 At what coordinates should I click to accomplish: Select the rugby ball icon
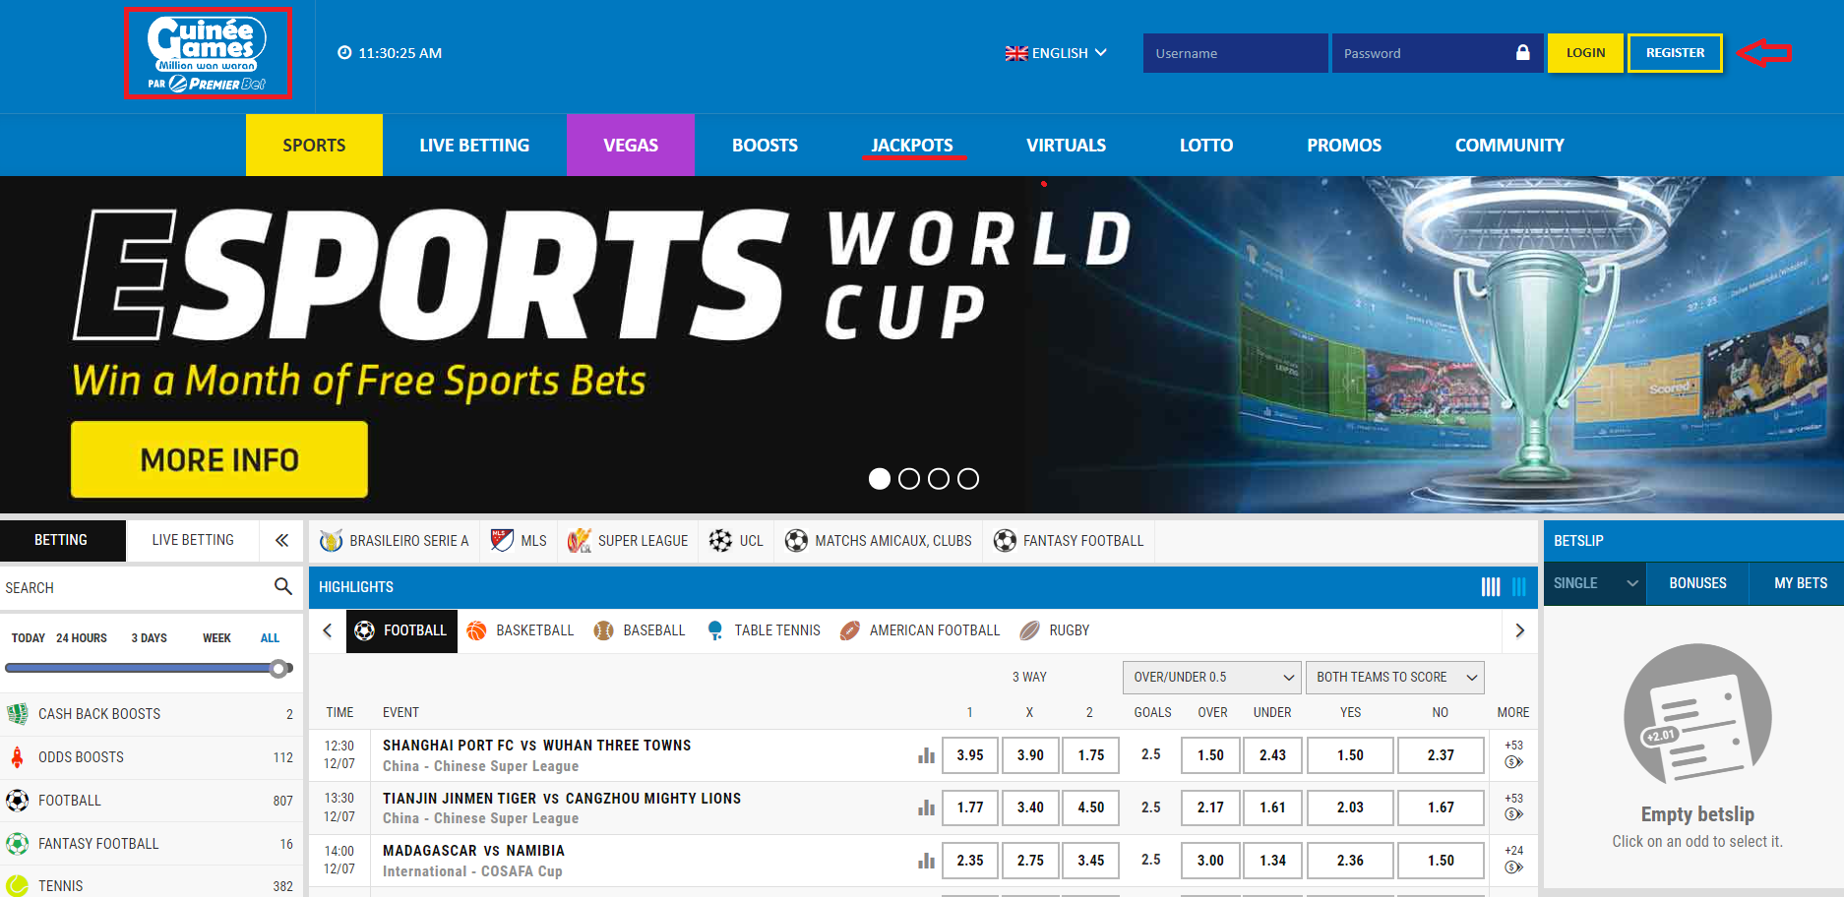[x=1029, y=630]
